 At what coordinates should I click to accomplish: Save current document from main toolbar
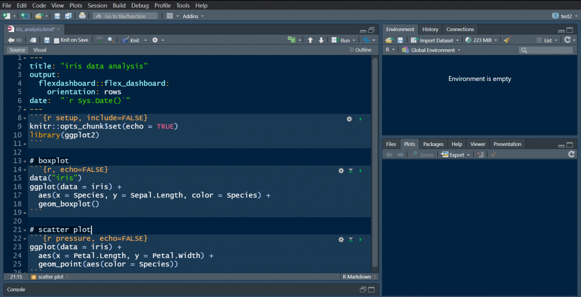tap(57, 16)
